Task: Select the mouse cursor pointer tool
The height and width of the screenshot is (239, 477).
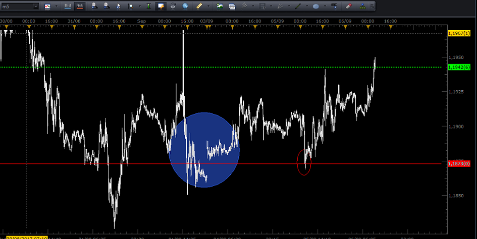Action: 119,7
